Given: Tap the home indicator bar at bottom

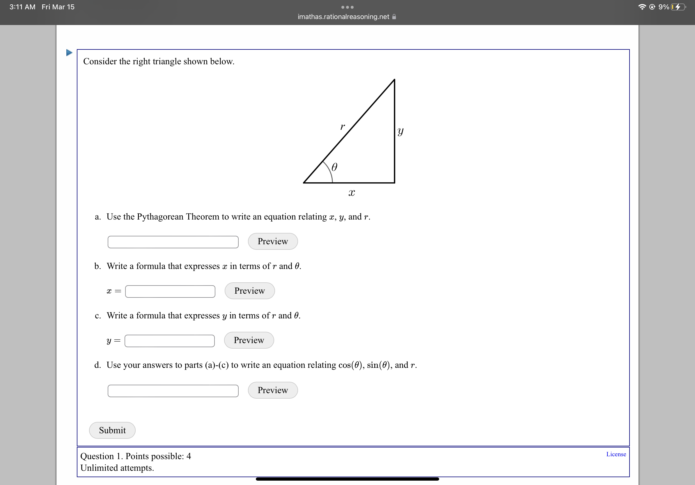Looking at the screenshot, I should tap(347, 479).
